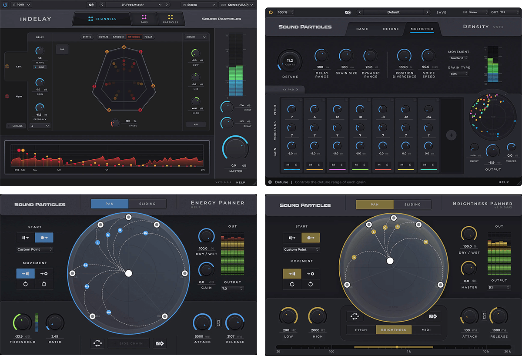Enable tempo SYNC in InDelay

40,67
